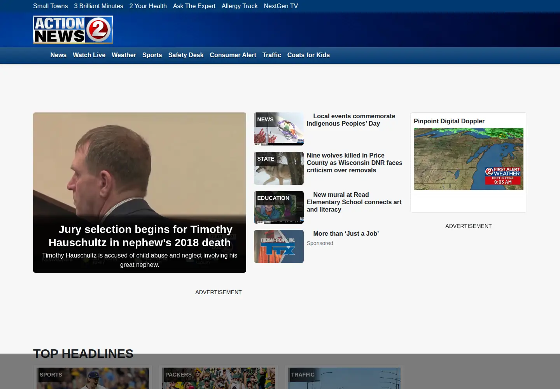This screenshot has width=560, height=389.
Task: View the Doppler radar map image
Action: [469, 159]
